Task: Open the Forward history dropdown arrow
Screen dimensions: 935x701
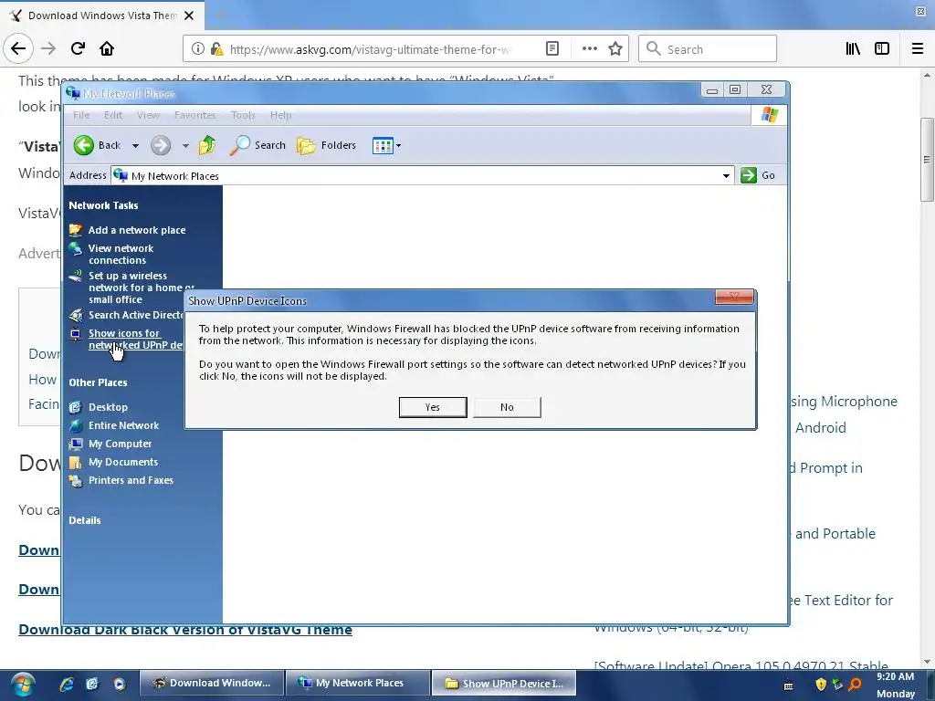Action: [x=185, y=145]
